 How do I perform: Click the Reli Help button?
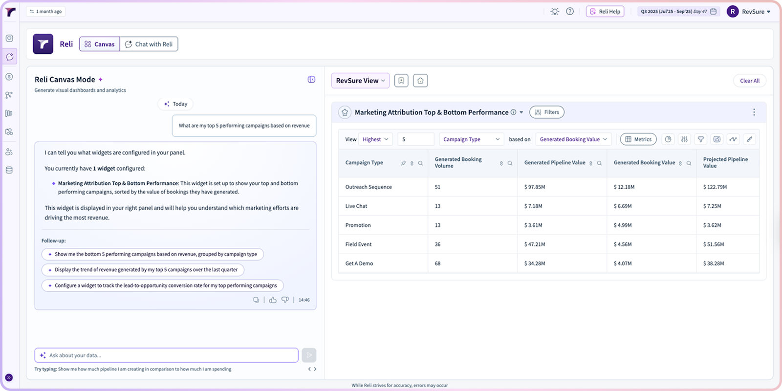[605, 11]
